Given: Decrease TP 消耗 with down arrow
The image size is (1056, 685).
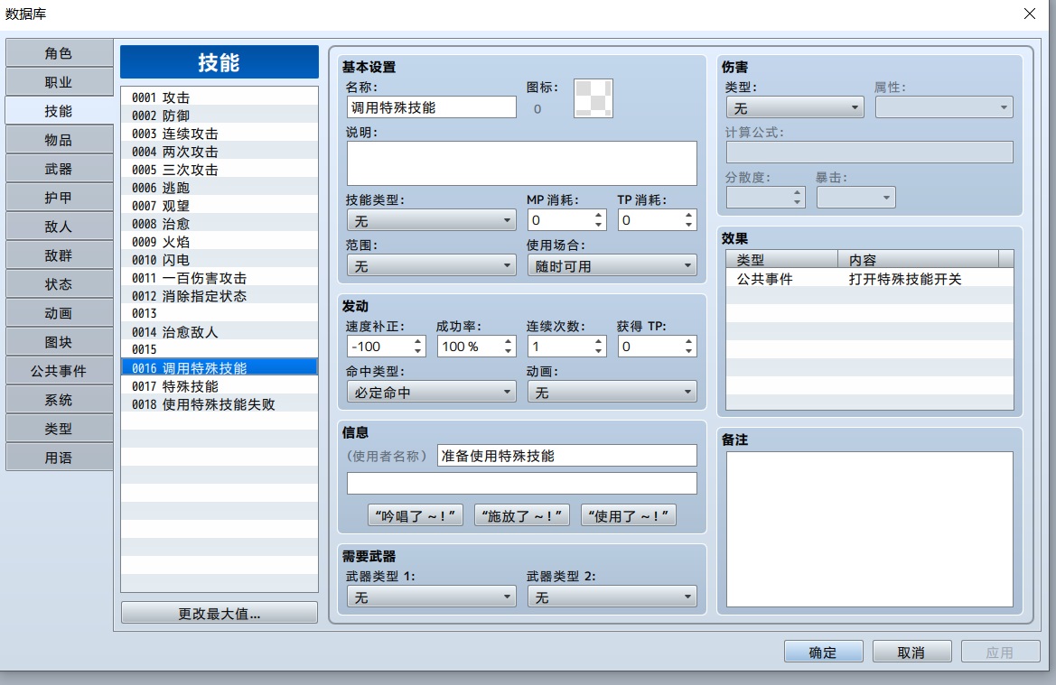Looking at the screenshot, I should 688,225.
